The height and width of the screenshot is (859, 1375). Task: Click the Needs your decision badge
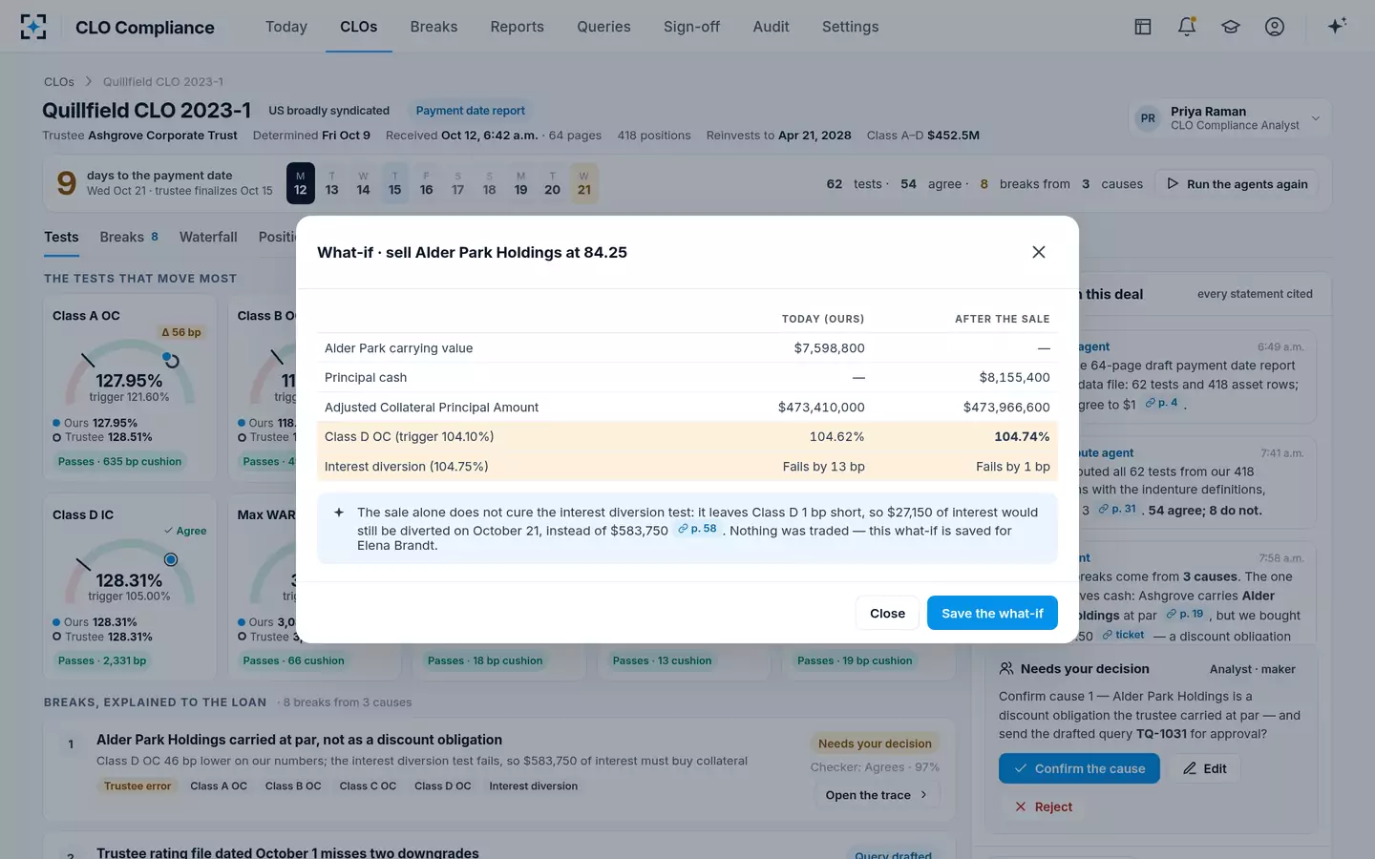(875, 744)
